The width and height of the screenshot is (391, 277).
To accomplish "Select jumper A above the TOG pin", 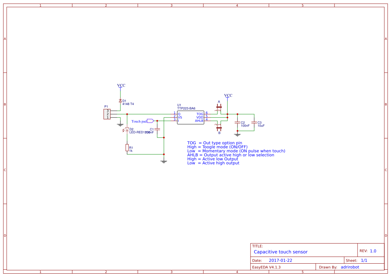I will click(x=219, y=107).
